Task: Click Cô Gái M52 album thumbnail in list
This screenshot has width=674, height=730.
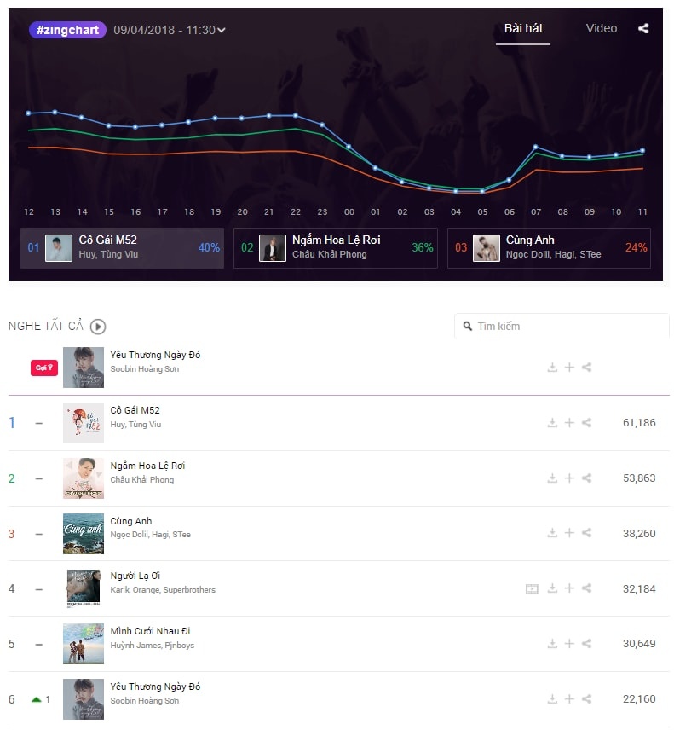Action: click(x=84, y=423)
